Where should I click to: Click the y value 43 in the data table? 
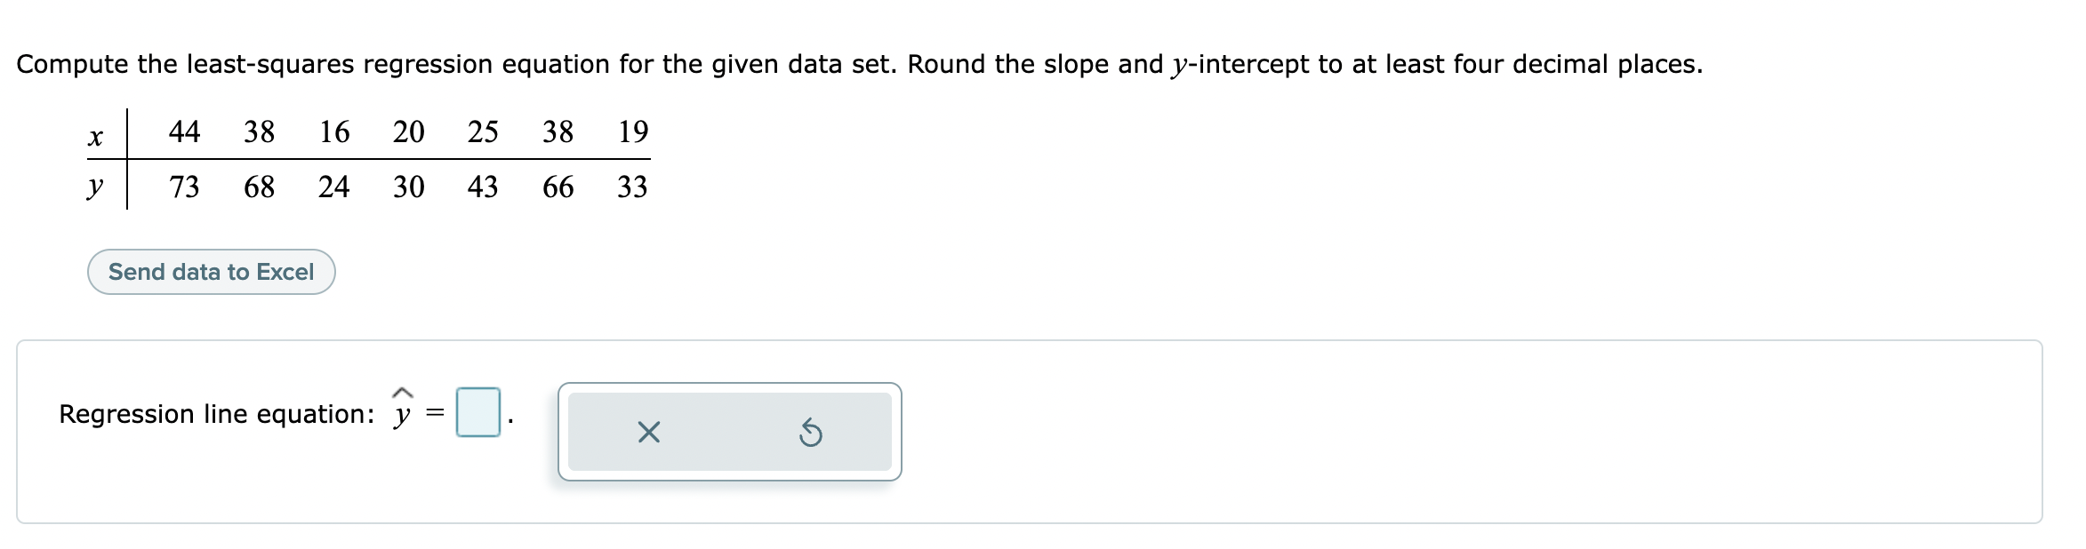482,187
